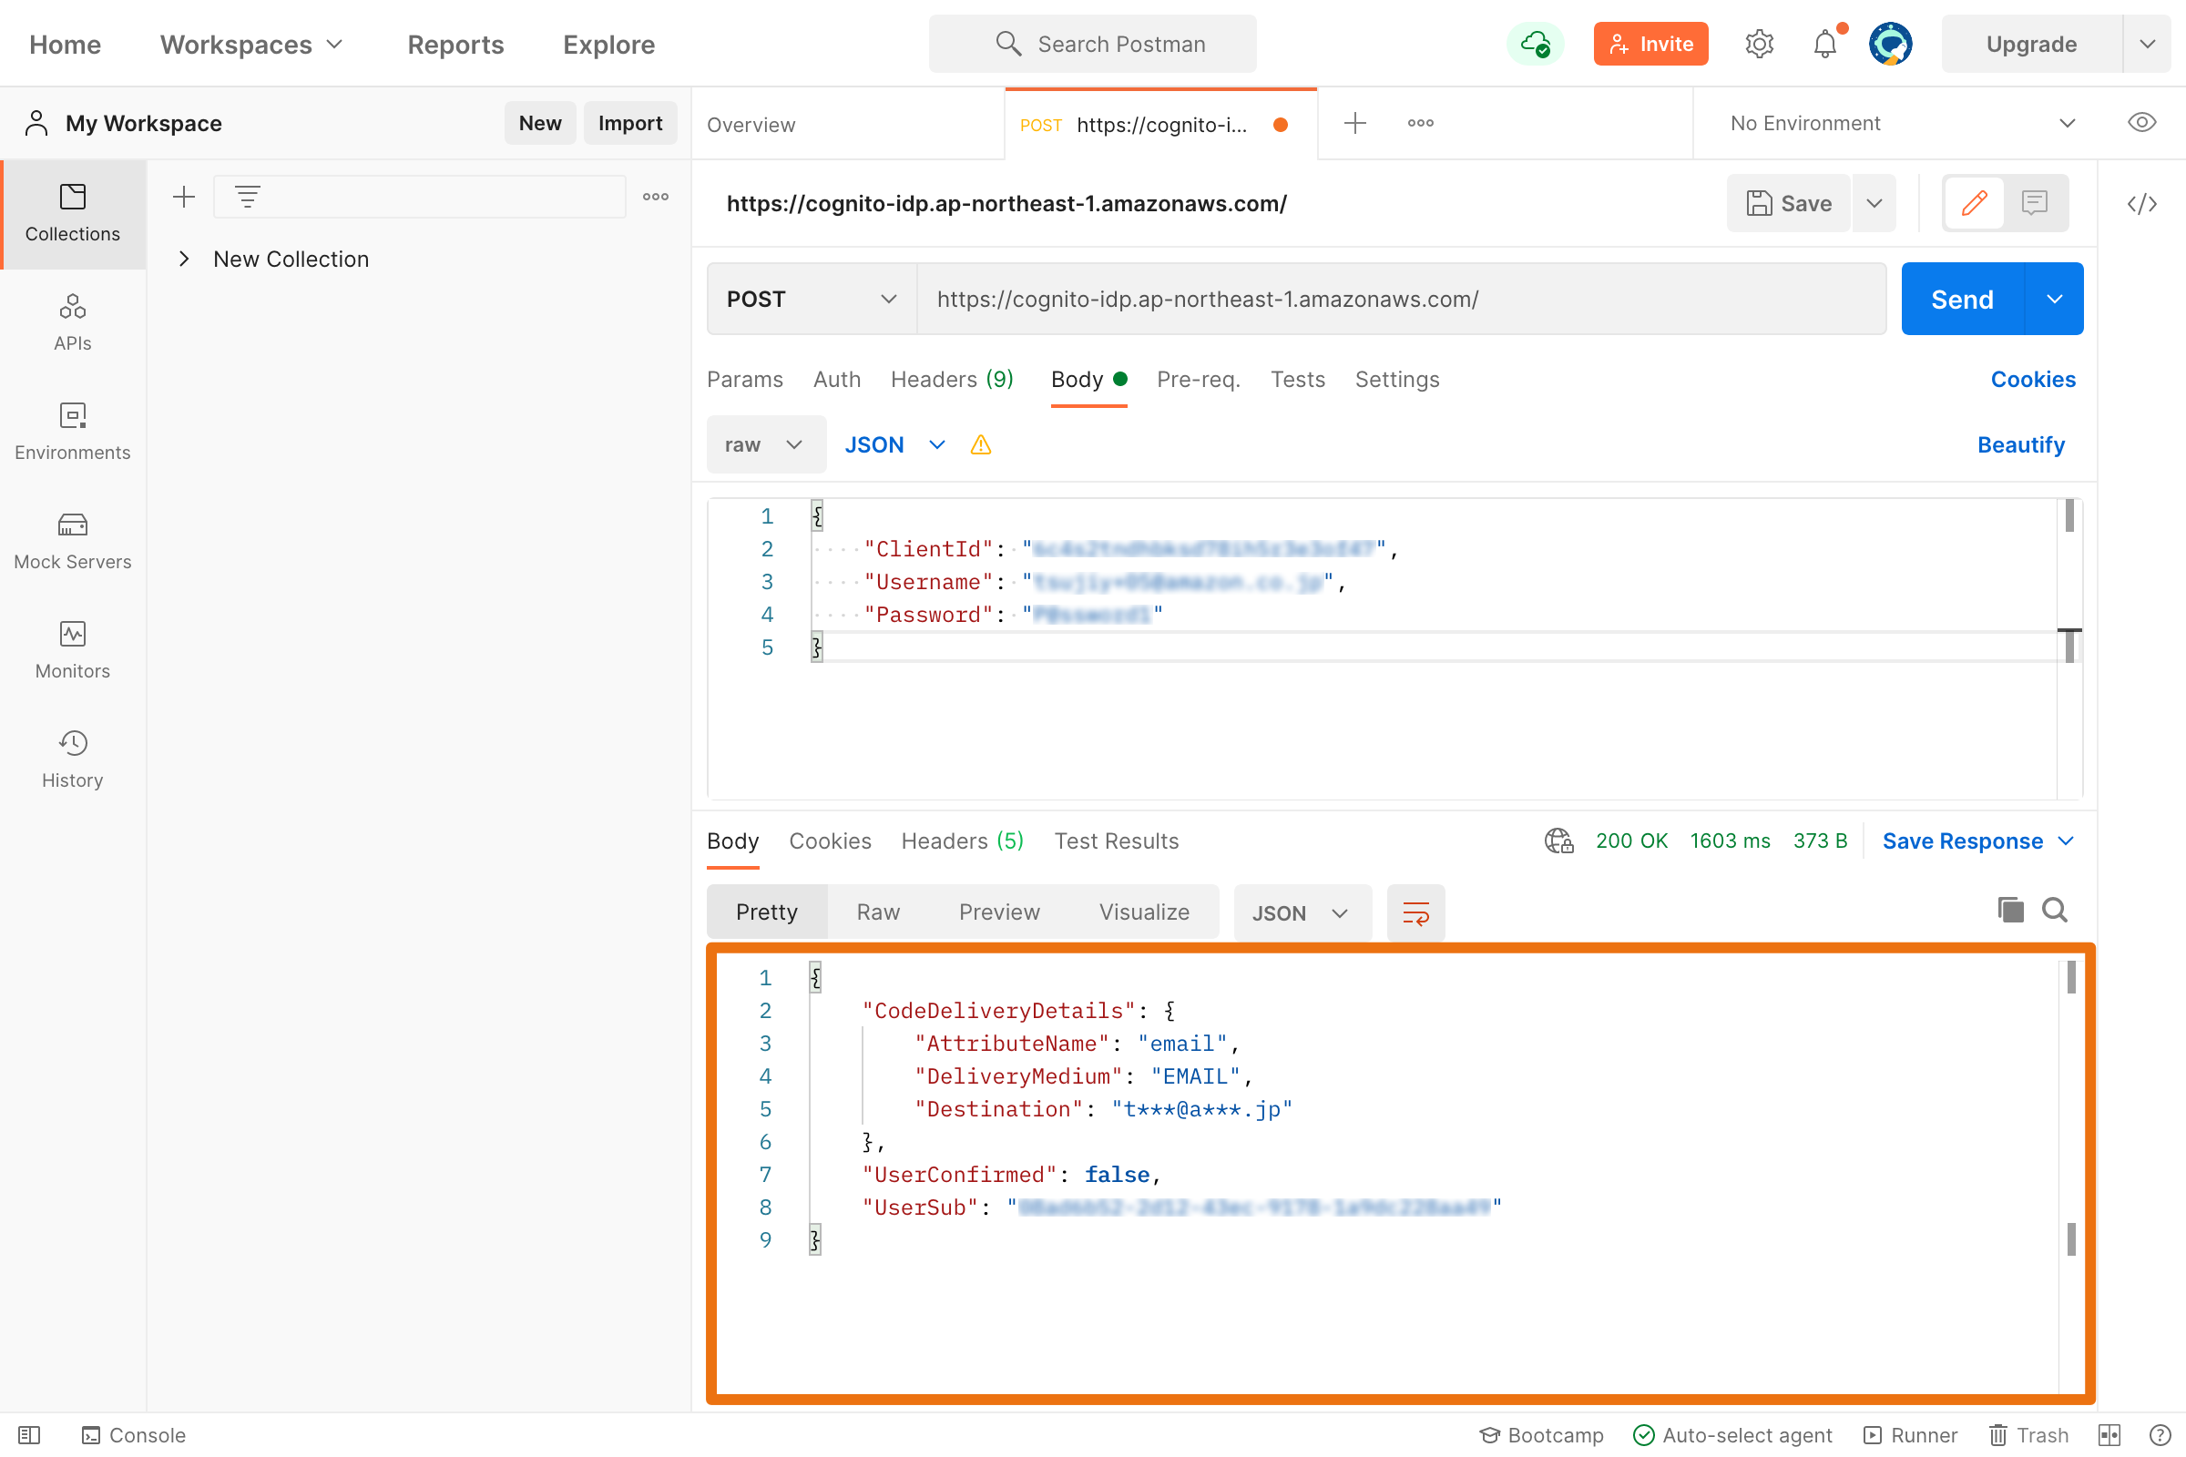Select Preview response view
2186x1457 pixels.
999,912
